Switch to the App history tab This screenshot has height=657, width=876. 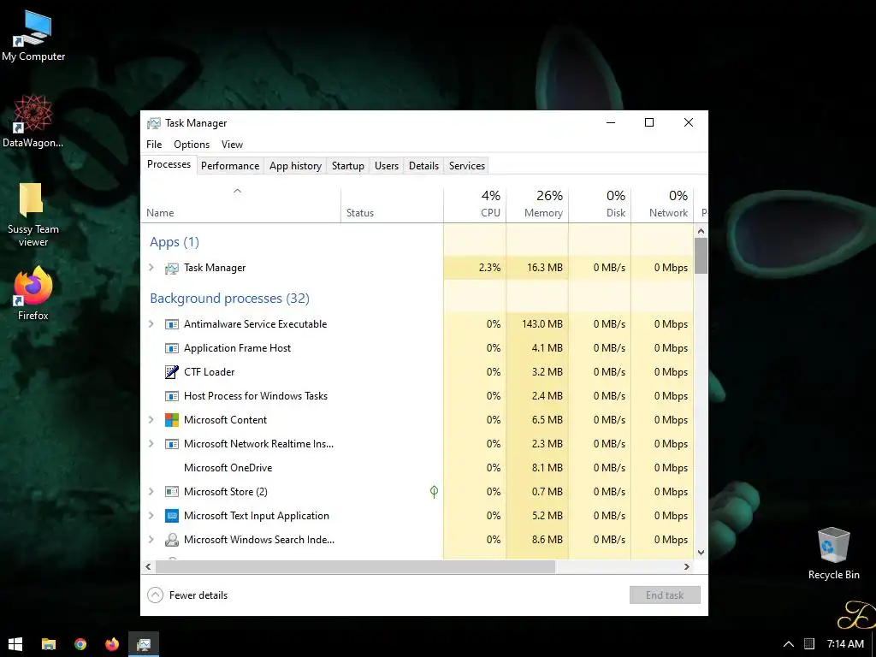pyautogui.click(x=295, y=166)
